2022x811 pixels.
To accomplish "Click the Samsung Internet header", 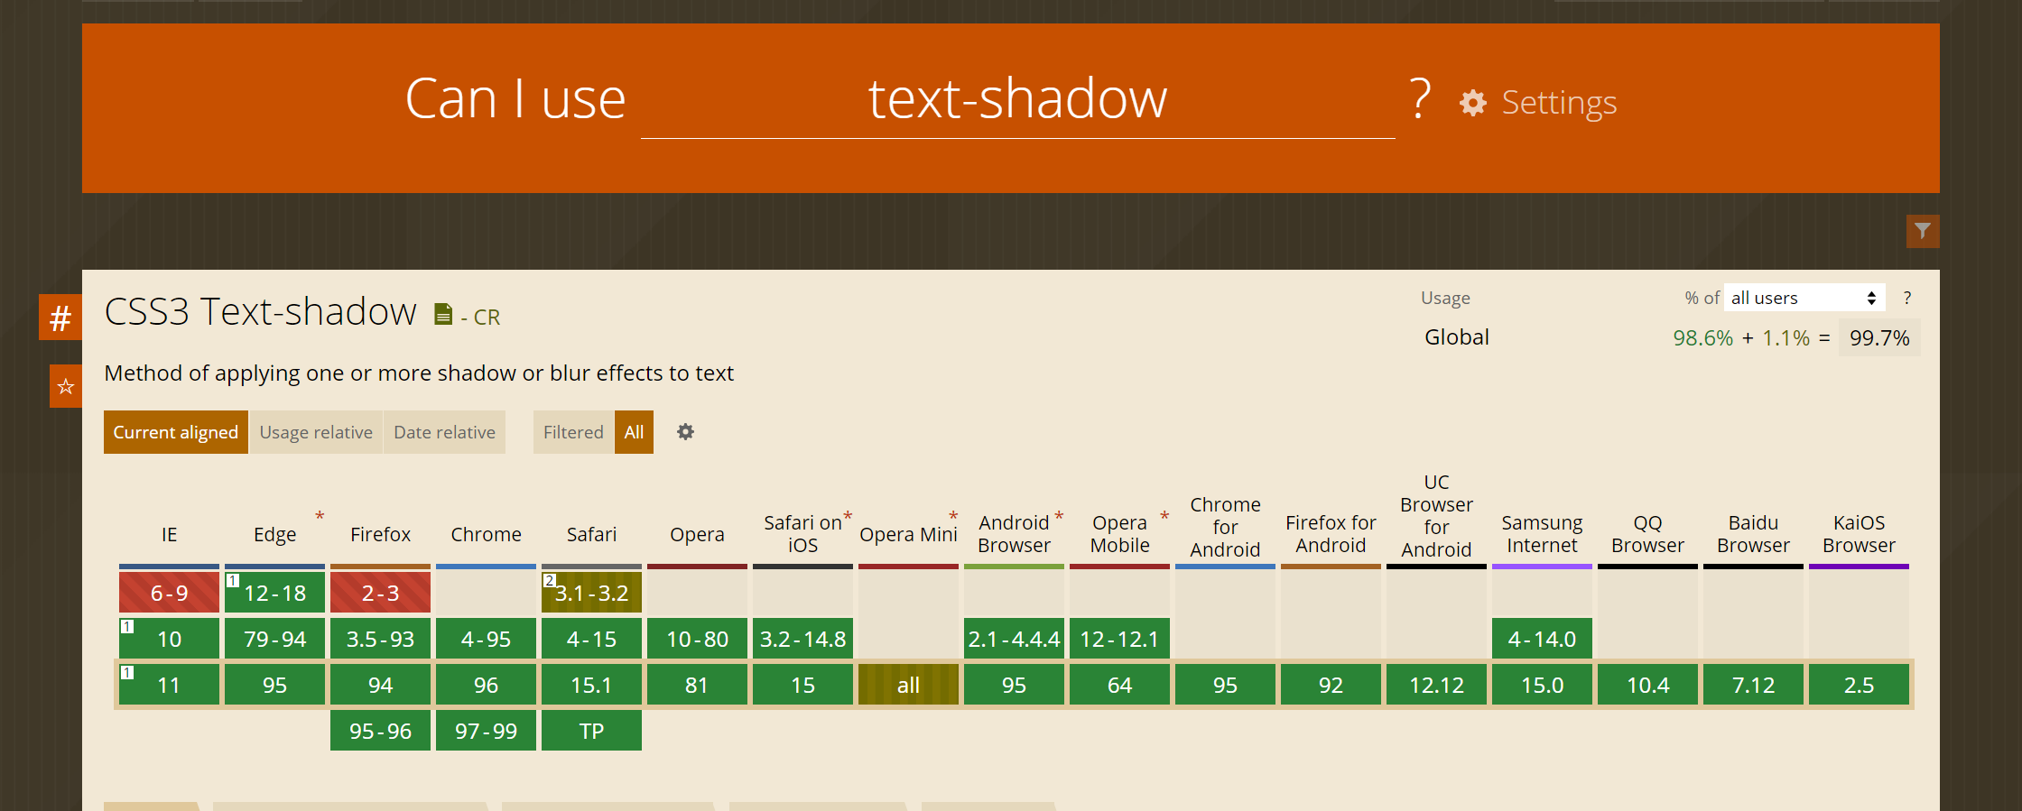I will [1542, 534].
